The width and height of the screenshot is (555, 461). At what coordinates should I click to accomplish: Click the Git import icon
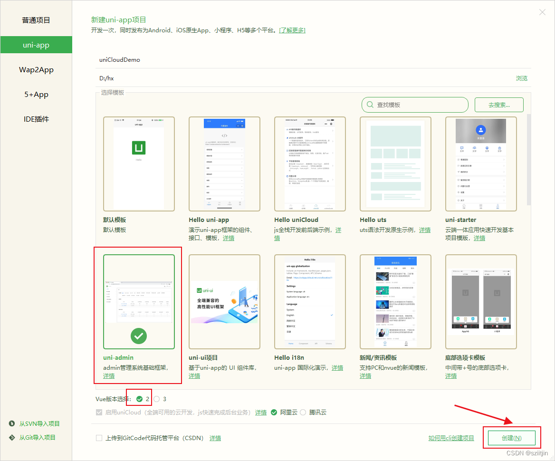click(x=12, y=437)
